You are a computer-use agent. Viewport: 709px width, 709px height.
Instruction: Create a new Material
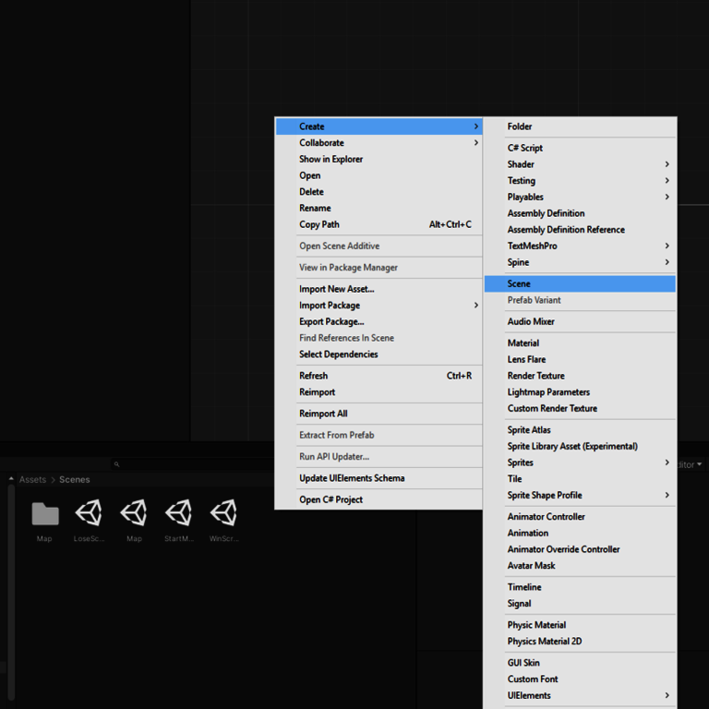[580, 343]
